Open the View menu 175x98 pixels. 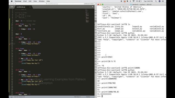35,1
